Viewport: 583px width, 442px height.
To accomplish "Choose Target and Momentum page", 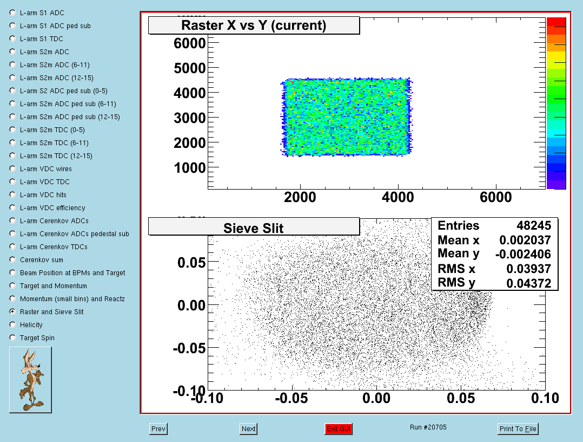I will [12, 285].
